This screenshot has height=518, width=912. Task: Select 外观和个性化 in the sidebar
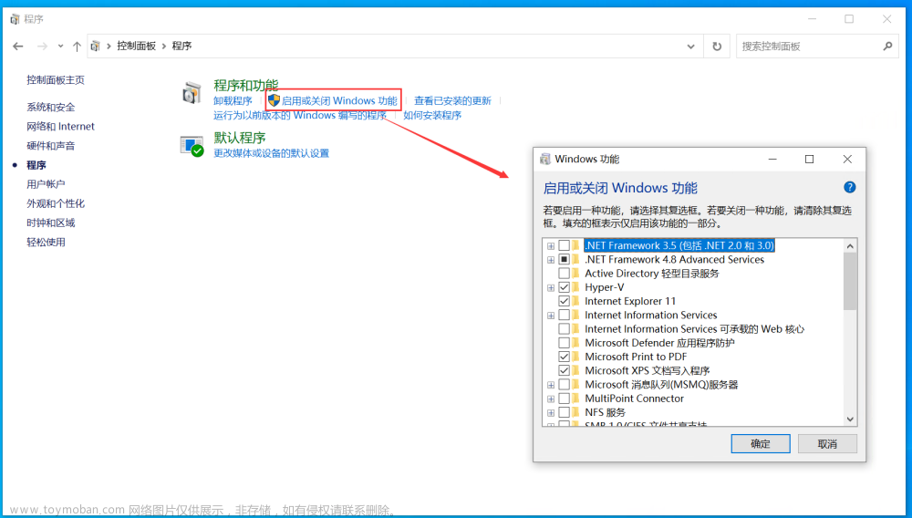point(56,203)
